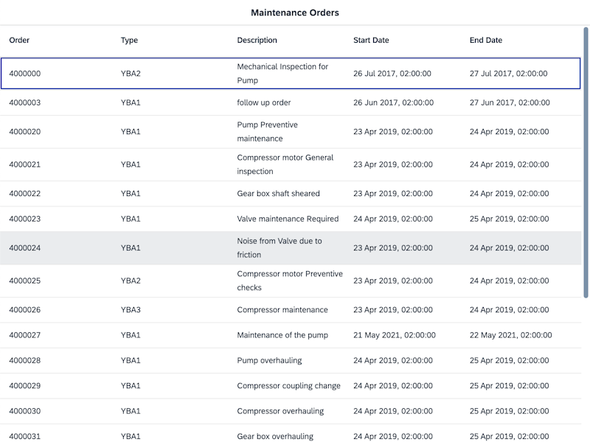Select Compressor motor General inspection row
Image resolution: width=590 pixels, height=442 pixels.
tap(291, 165)
